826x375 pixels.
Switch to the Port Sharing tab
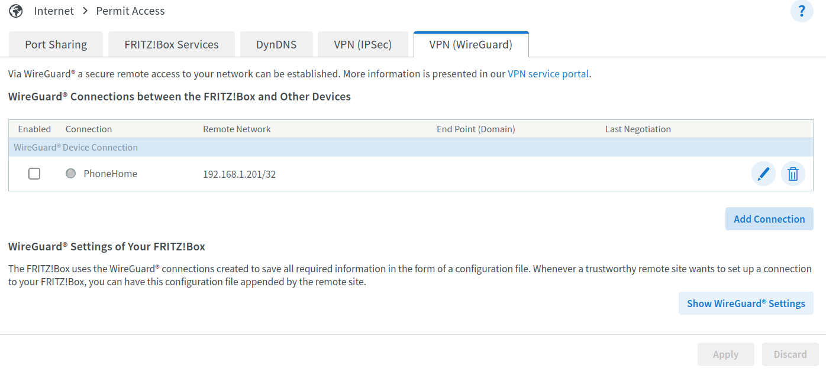[56, 45]
